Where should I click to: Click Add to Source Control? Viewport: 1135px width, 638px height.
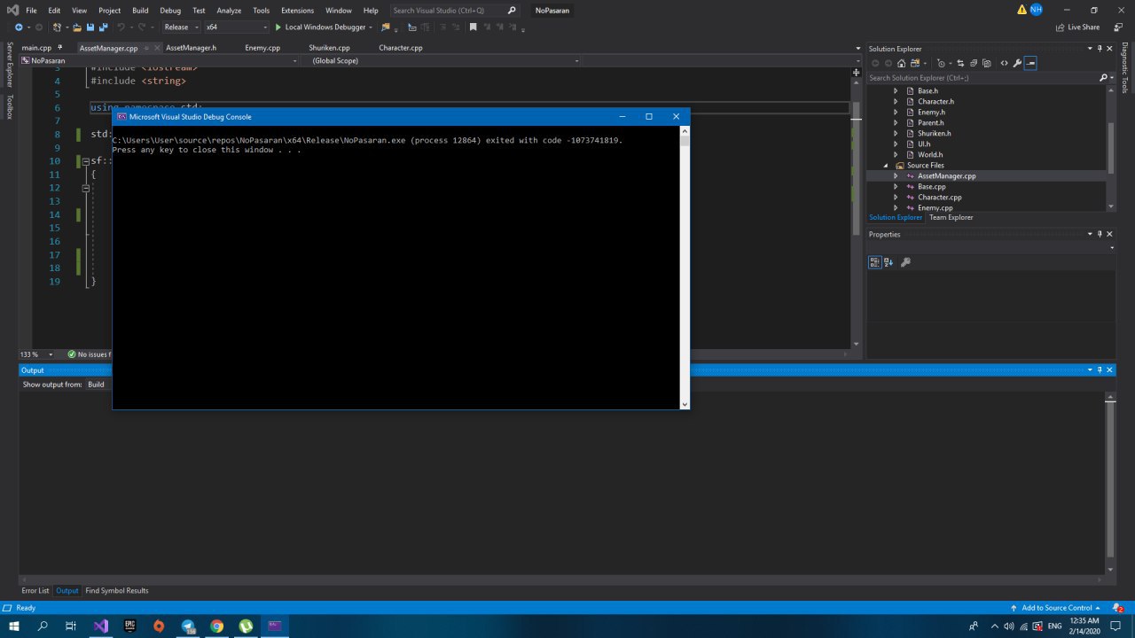(1055, 608)
